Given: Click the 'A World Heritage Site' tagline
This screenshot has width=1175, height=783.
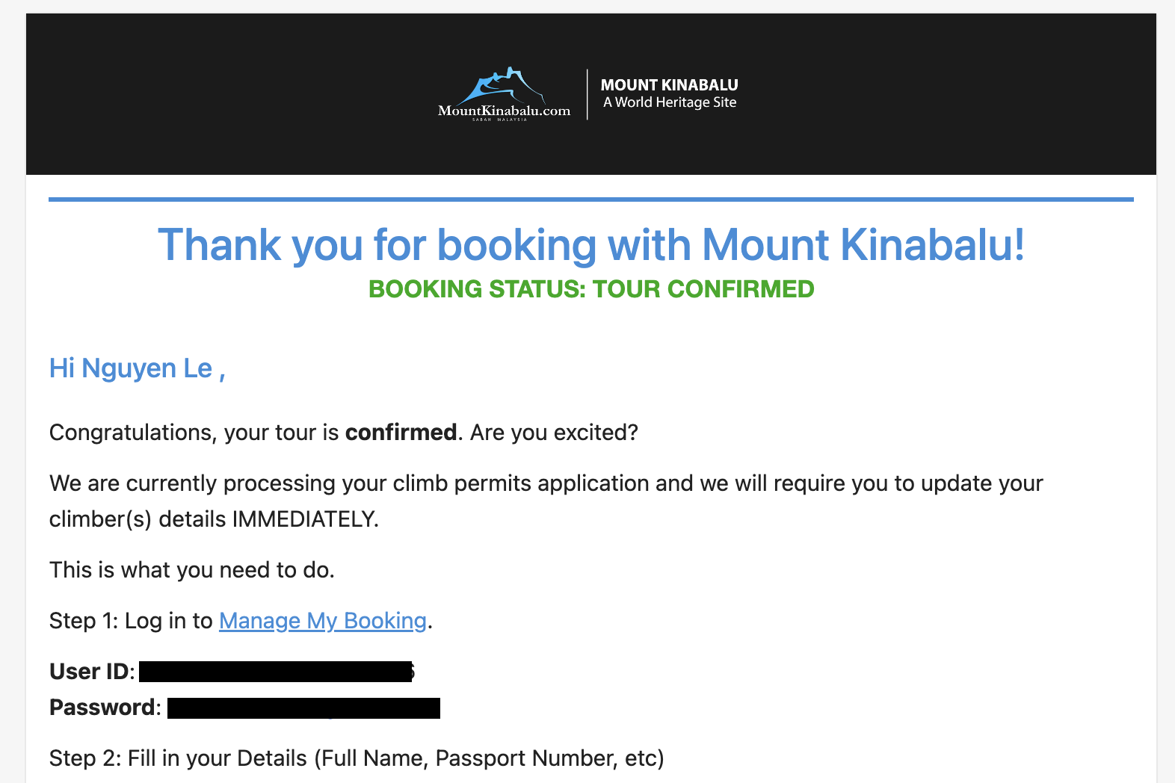Looking at the screenshot, I should [x=670, y=102].
